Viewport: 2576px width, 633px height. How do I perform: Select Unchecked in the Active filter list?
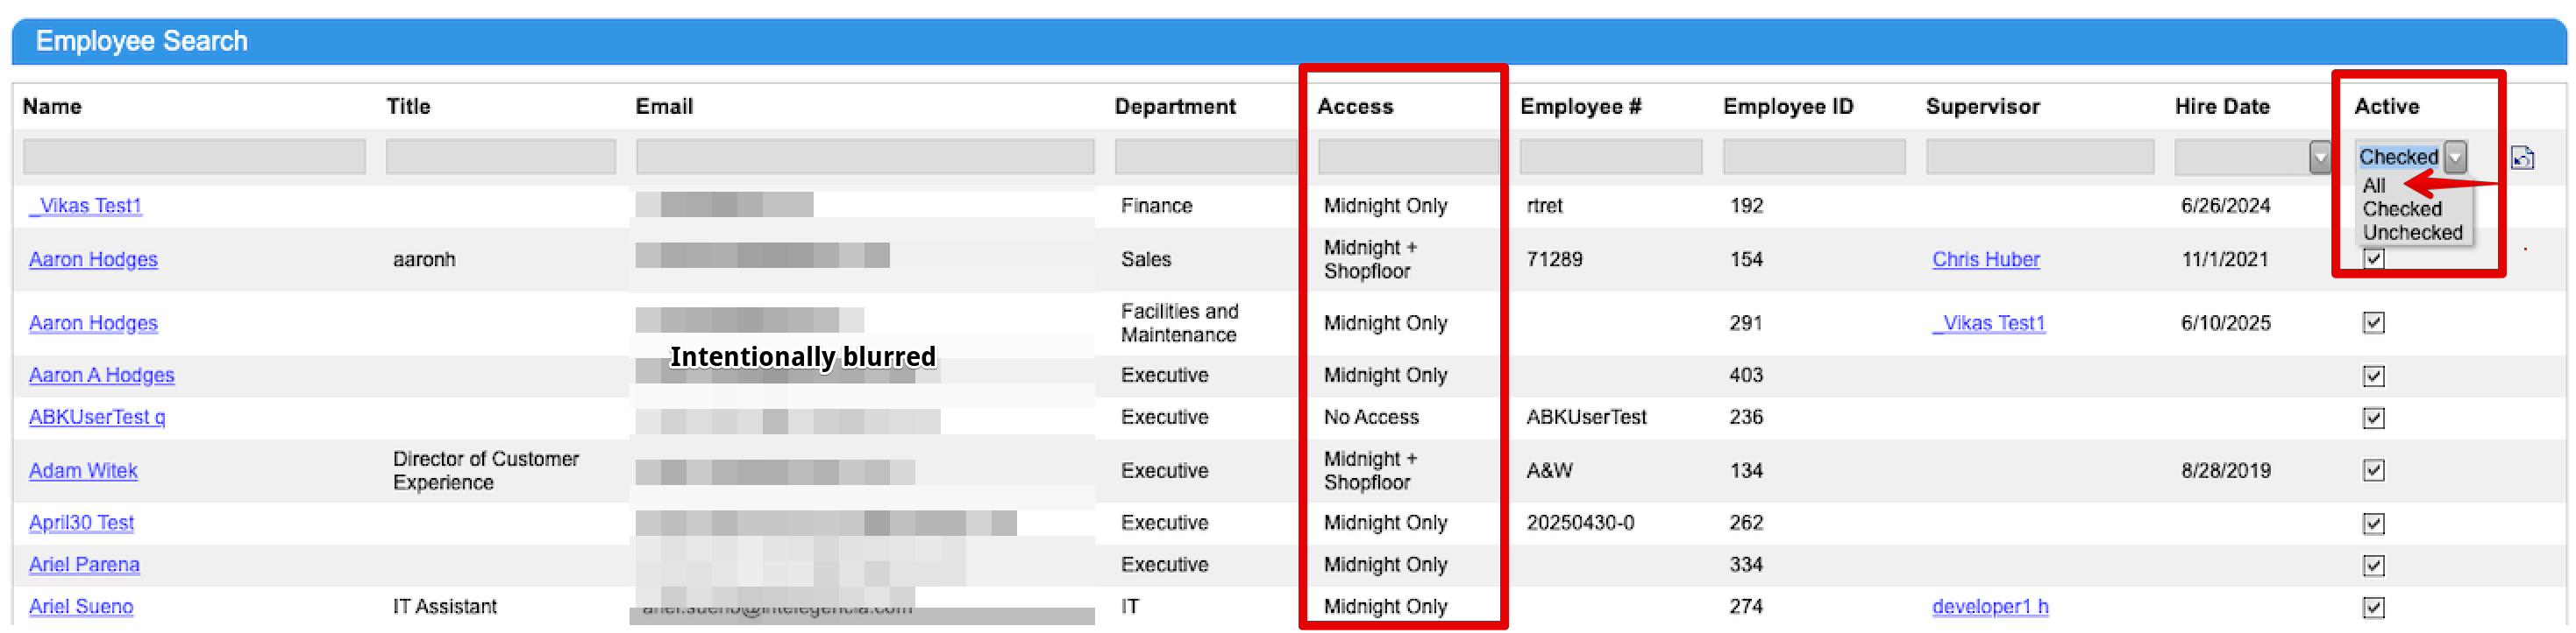2412,233
